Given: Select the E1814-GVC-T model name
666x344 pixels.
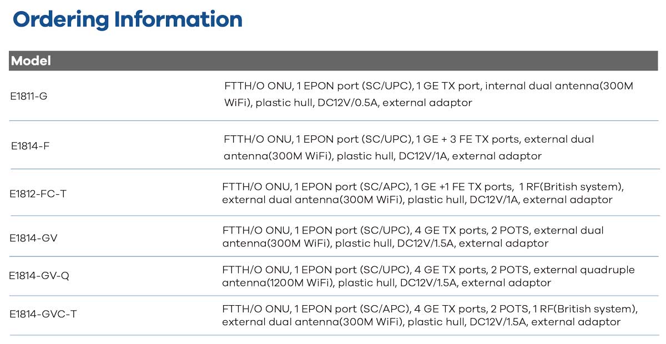Looking at the screenshot, I should coord(43,314).
